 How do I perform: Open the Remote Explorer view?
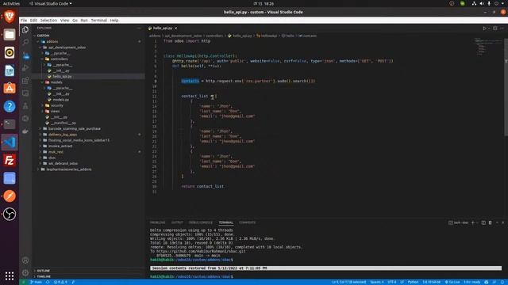coord(25,93)
